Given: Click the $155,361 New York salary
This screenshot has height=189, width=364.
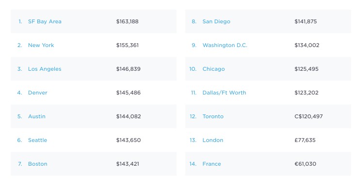Looking at the screenshot, I should (127, 45).
